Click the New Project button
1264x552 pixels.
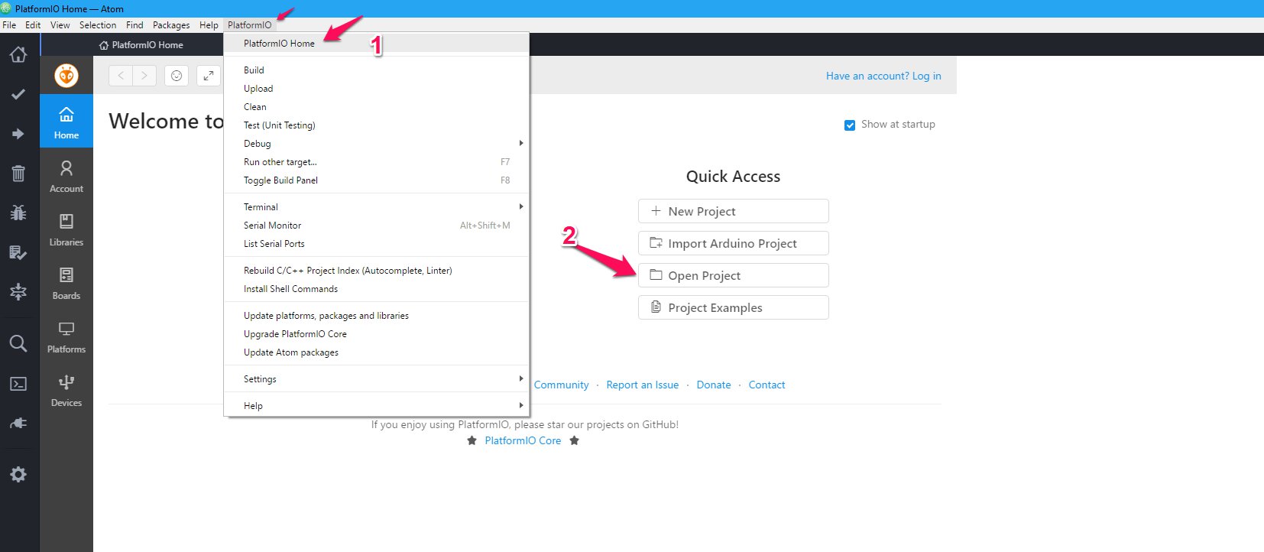734,211
